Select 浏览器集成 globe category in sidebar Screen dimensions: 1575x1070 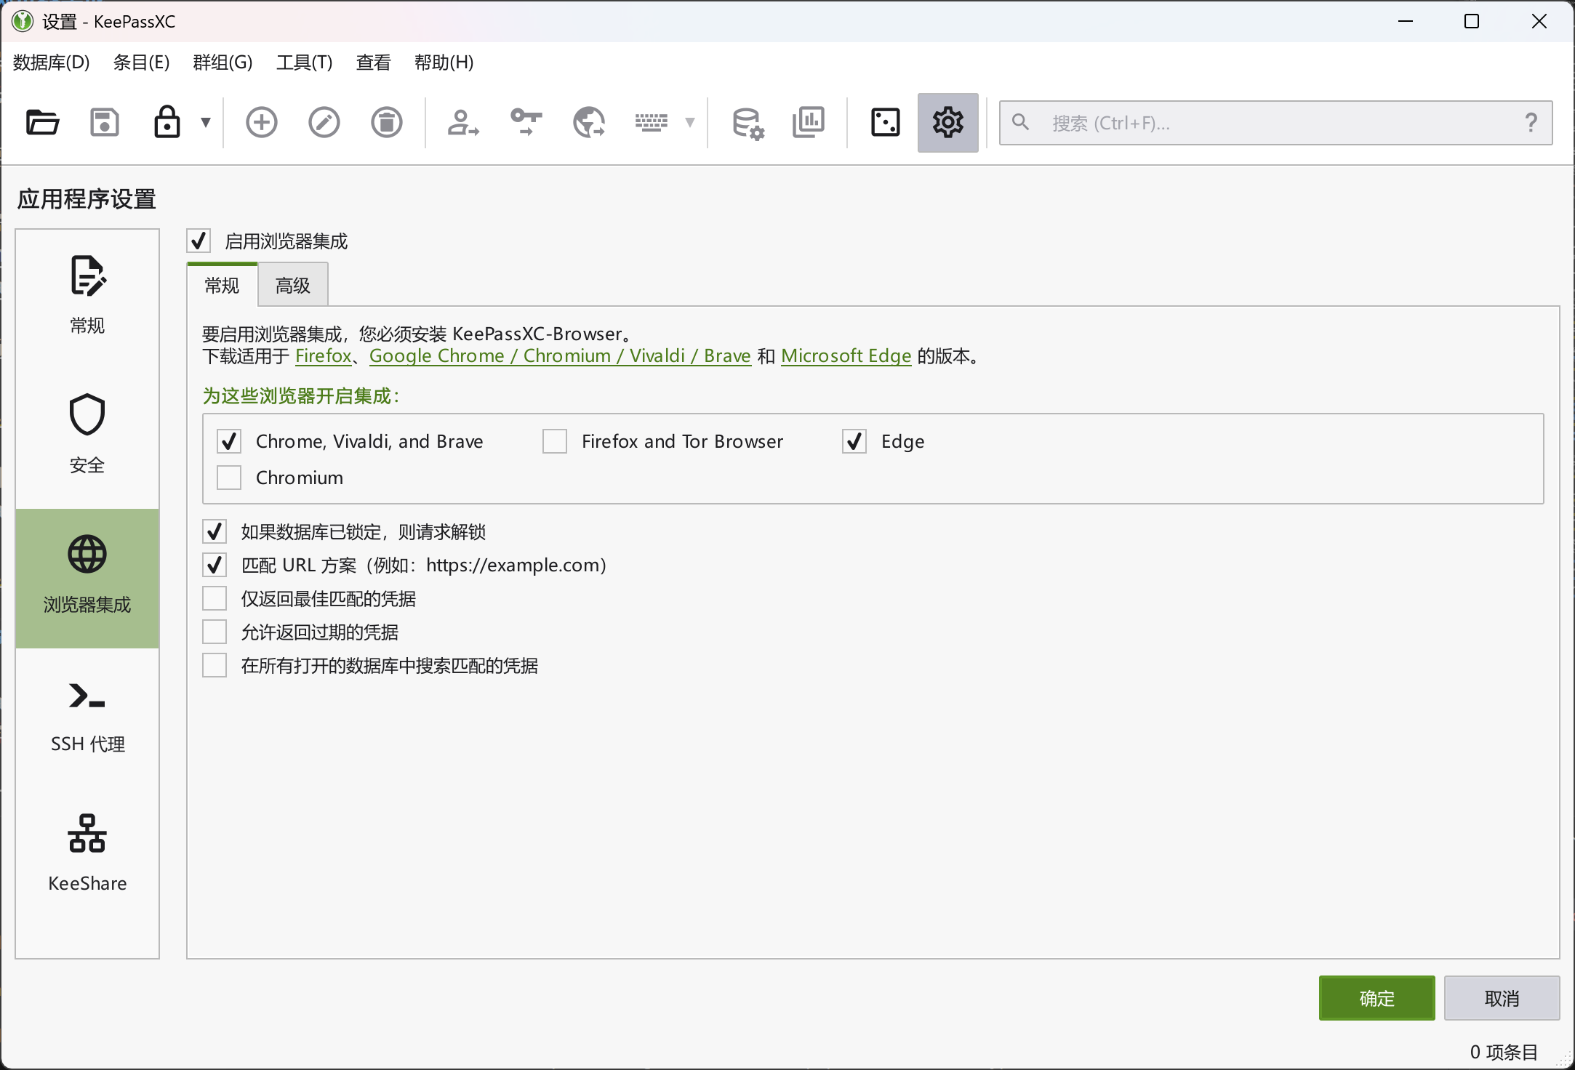[87, 579]
